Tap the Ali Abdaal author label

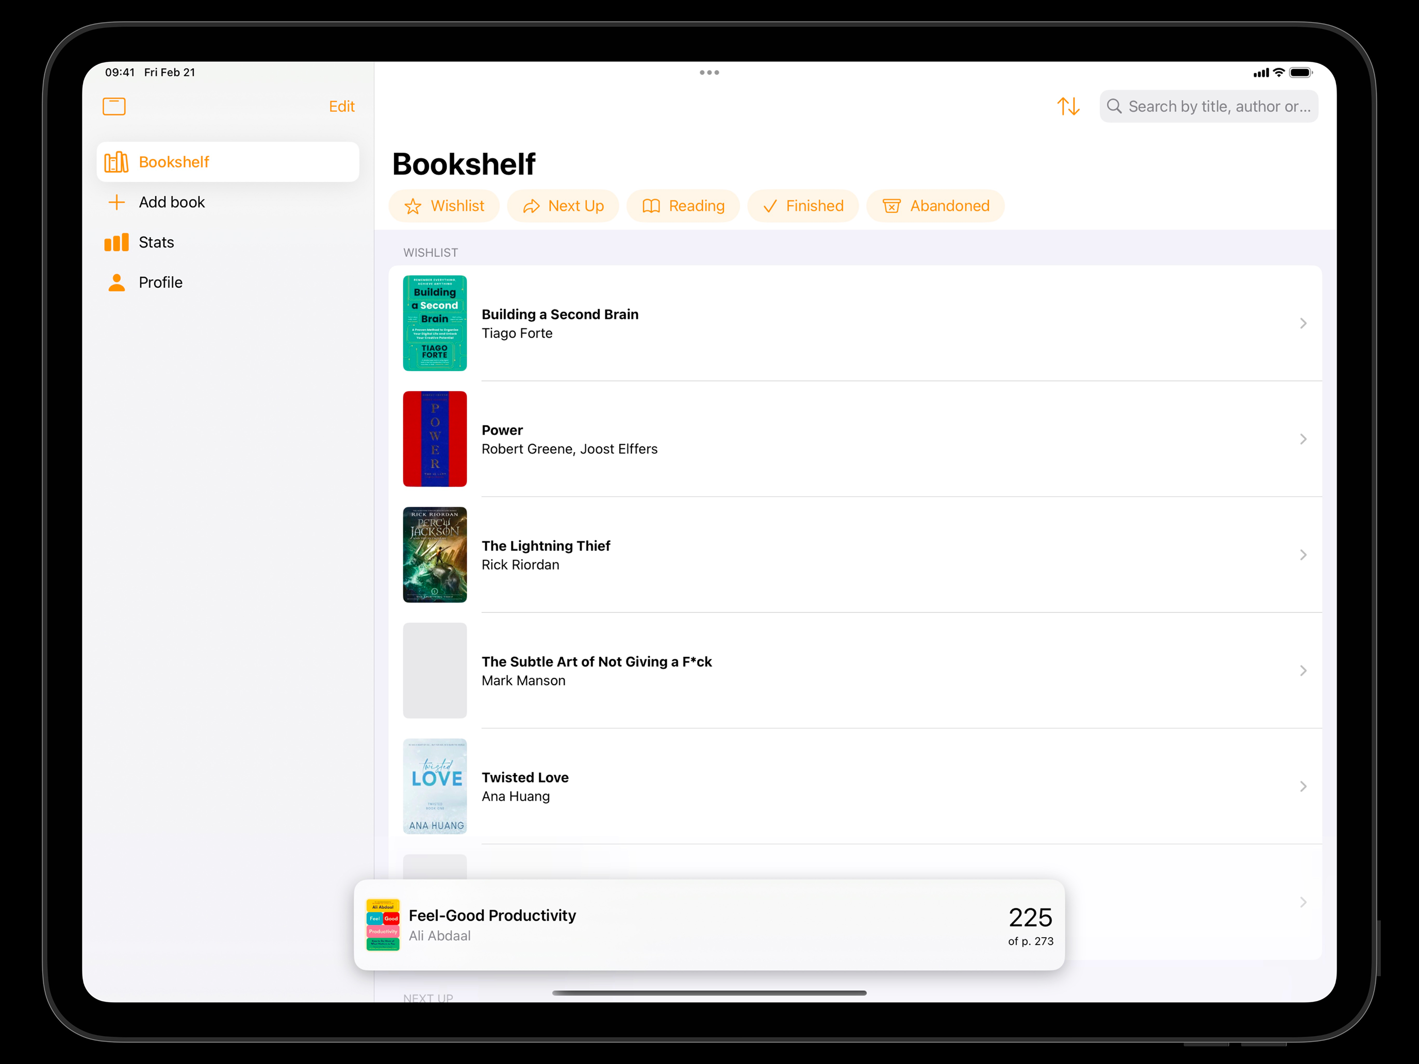(439, 936)
